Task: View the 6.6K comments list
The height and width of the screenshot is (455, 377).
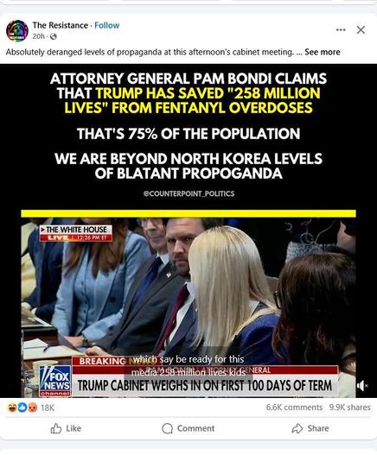Action: click(294, 408)
